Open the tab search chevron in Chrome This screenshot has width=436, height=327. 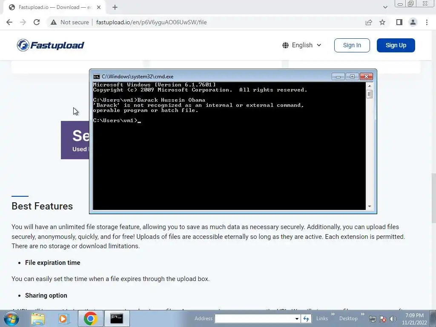385,7
